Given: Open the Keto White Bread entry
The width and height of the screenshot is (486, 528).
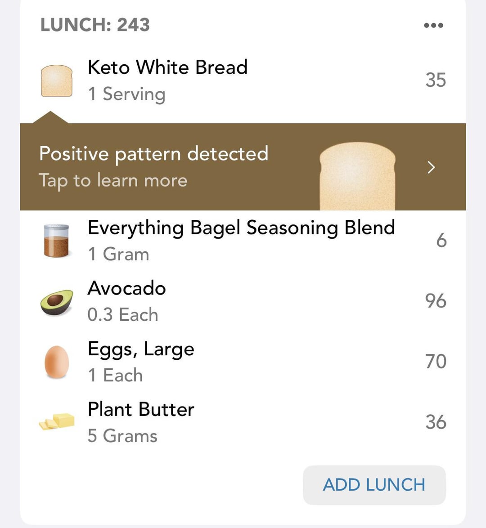Looking at the screenshot, I should [x=243, y=81].
